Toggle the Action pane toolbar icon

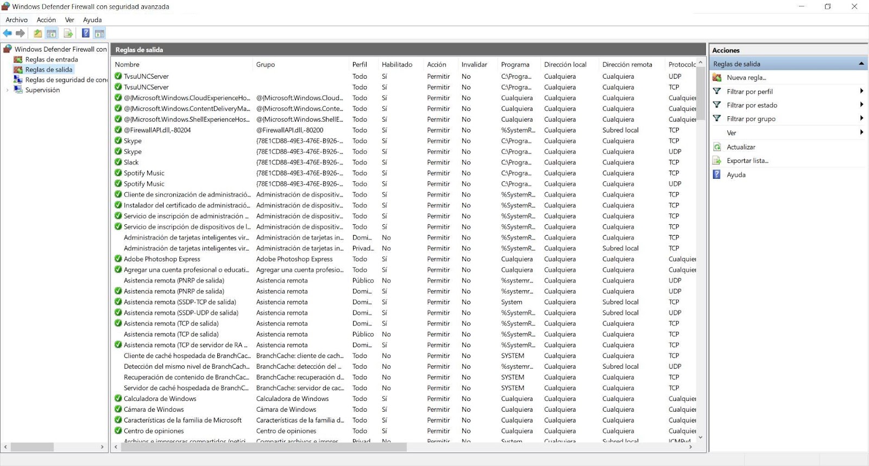tap(99, 34)
